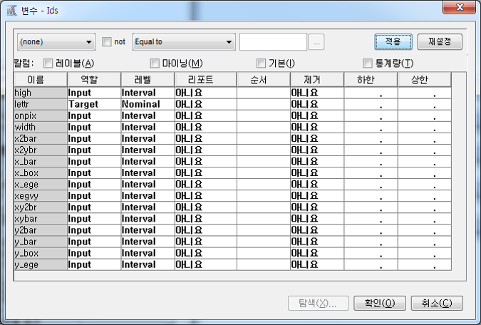This screenshot has width=481, height=325.
Task: Click the 순서 cell for lettr row
Action: pyautogui.click(x=264, y=104)
